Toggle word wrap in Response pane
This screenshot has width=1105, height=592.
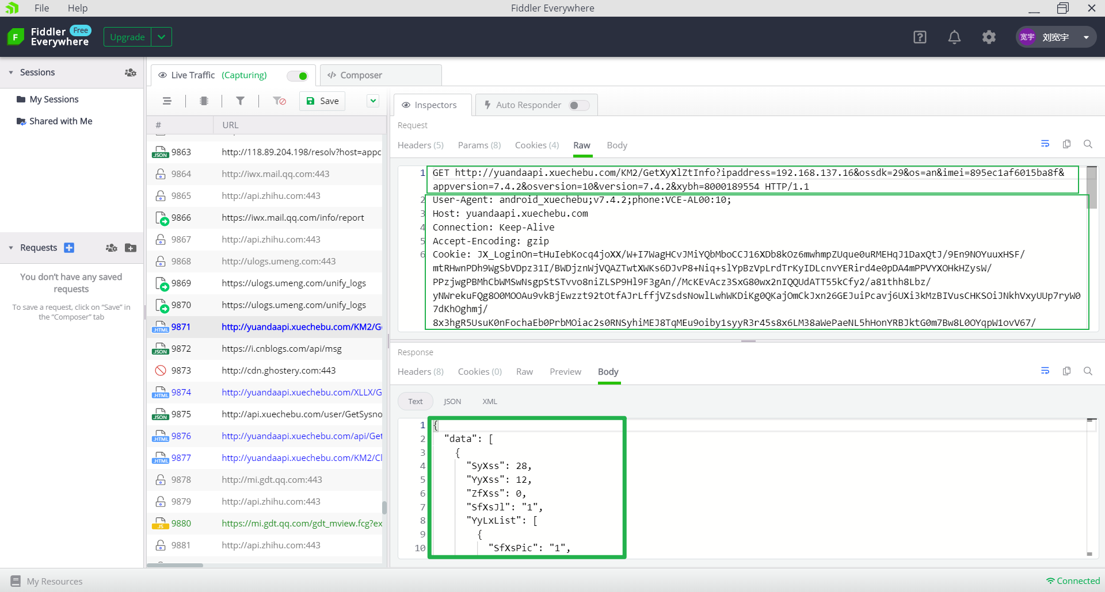(1045, 371)
